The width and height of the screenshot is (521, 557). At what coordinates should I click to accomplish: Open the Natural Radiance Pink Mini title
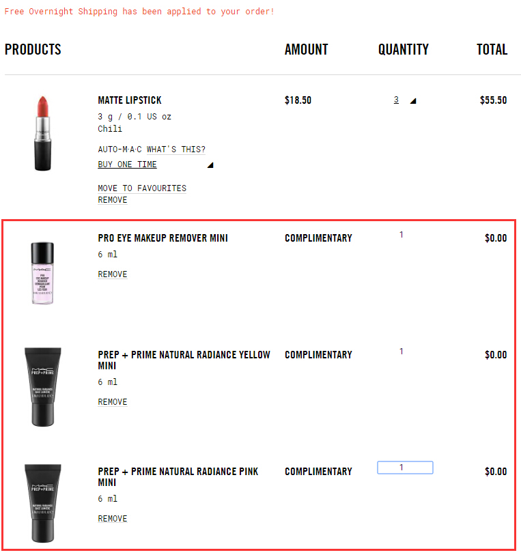click(x=178, y=476)
